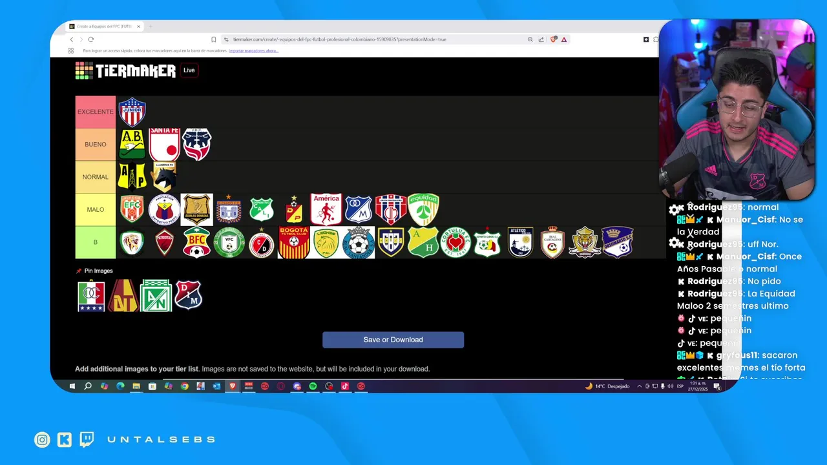Click the browser address bar URL
The image size is (827, 465).
(x=339, y=39)
